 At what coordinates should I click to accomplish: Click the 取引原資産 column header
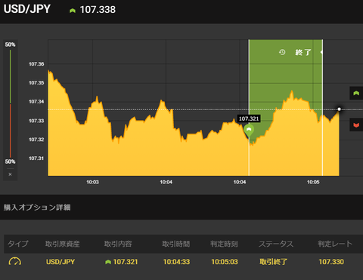(63, 244)
